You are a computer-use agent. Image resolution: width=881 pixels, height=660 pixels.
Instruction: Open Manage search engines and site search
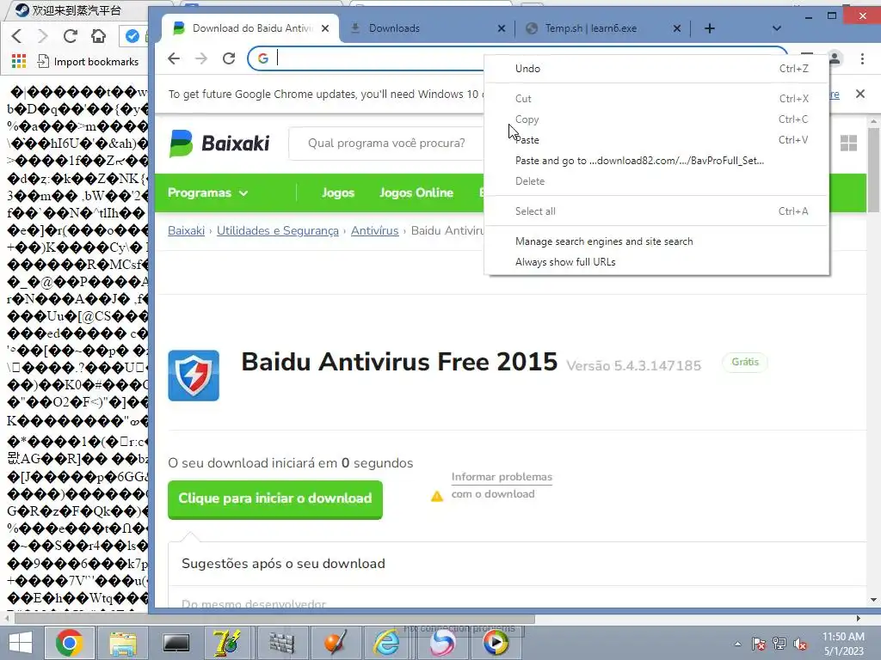click(656, 241)
